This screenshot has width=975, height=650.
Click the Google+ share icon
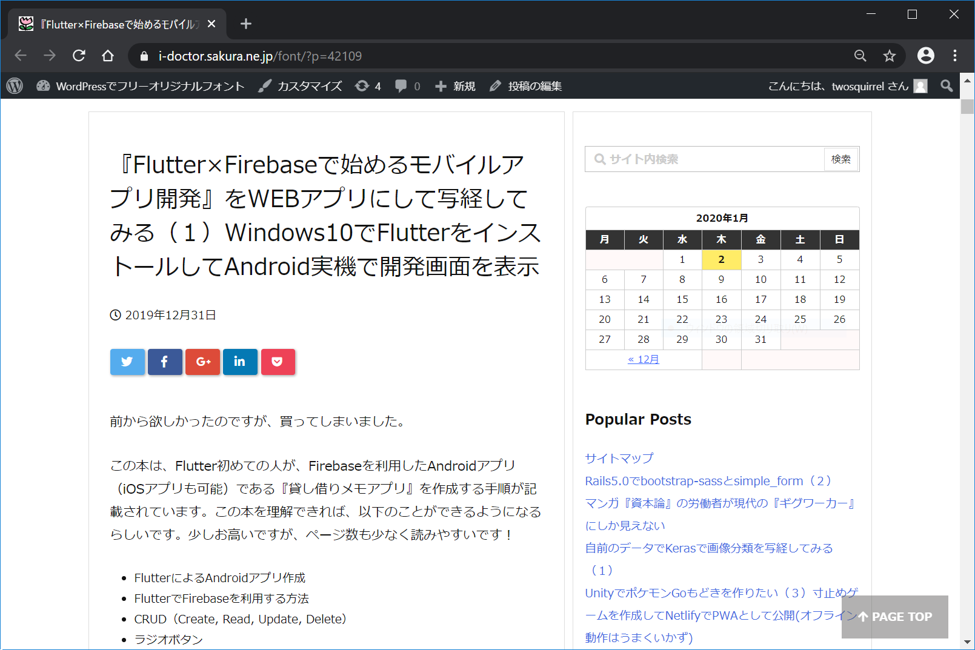pyautogui.click(x=202, y=362)
